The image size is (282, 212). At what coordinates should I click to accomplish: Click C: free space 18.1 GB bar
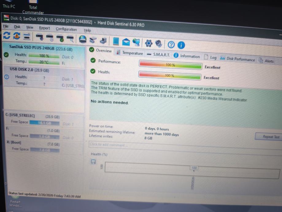[44, 123]
